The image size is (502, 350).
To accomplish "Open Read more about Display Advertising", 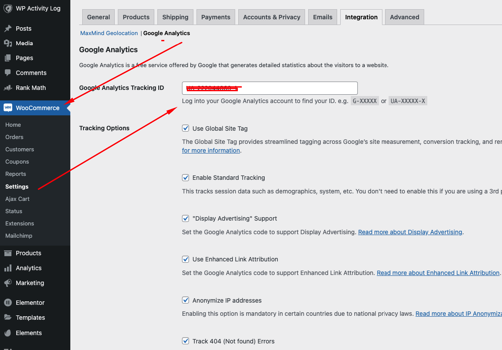I will point(410,232).
